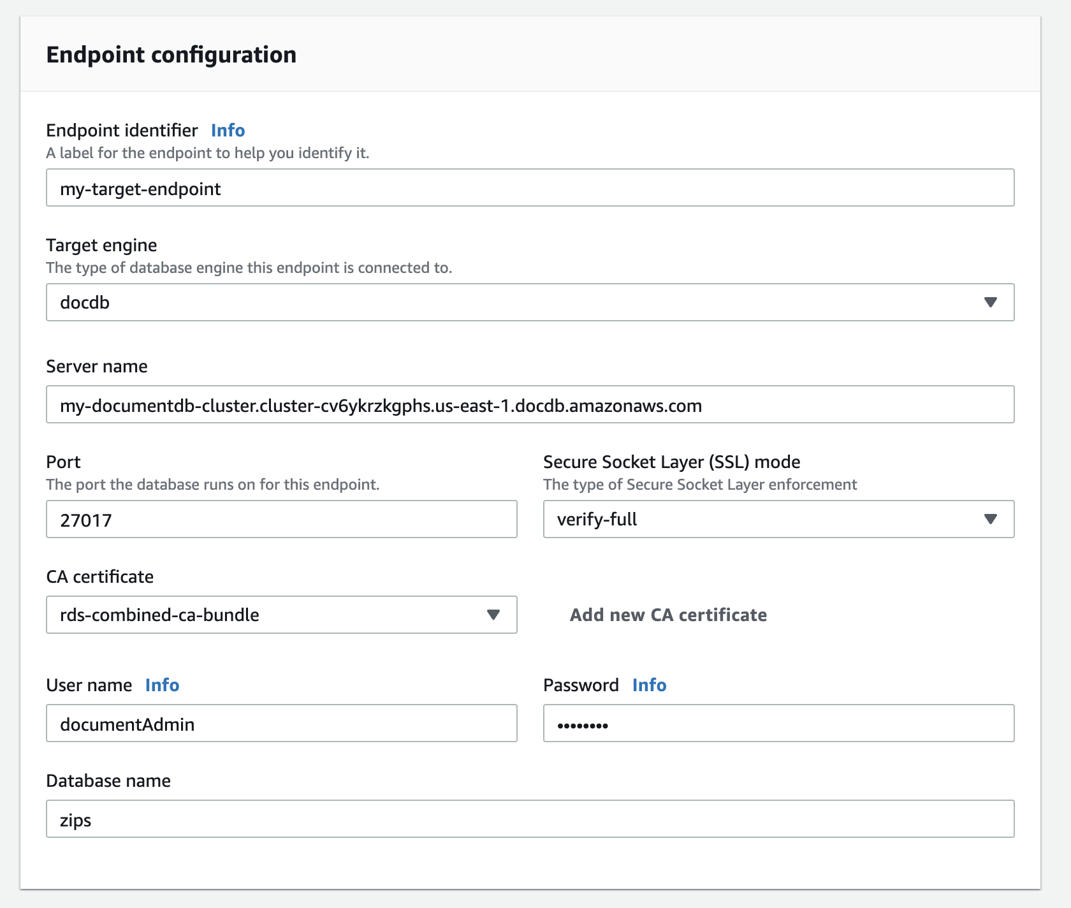Open the Info link next to Password
This screenshot has height=908, width=1071.
649,685
